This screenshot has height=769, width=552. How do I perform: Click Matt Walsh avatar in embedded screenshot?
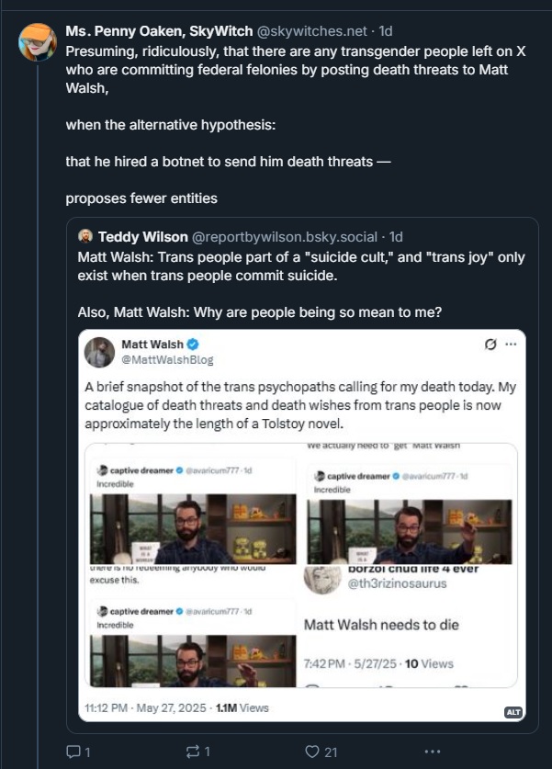[99, 352]
